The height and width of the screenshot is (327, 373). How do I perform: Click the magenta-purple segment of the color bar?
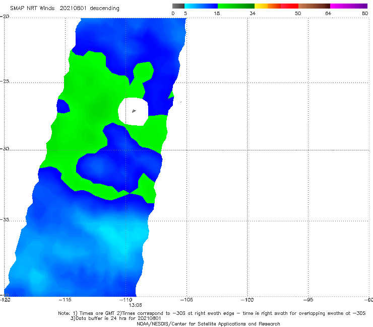(x=349, y=6)
